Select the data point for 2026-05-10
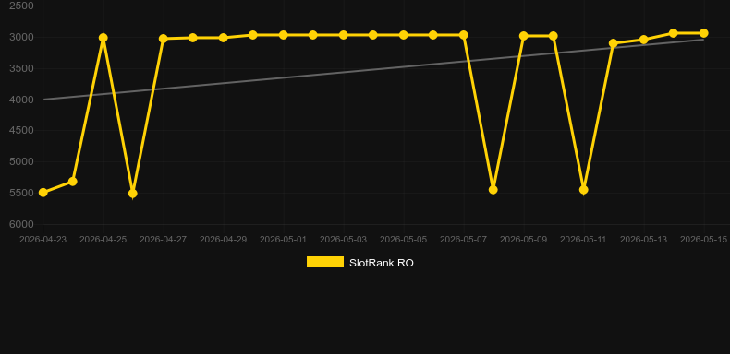 click(x=554, y=36)
